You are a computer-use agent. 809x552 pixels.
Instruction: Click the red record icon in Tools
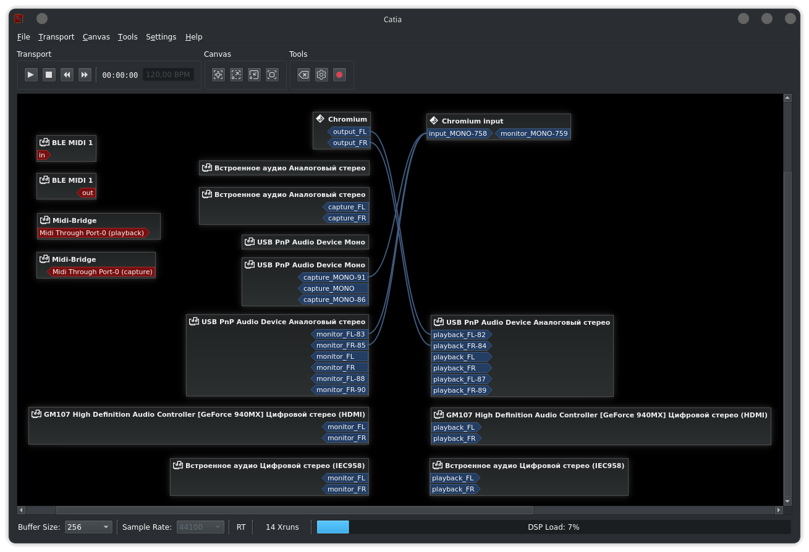(x=339, y=75)
